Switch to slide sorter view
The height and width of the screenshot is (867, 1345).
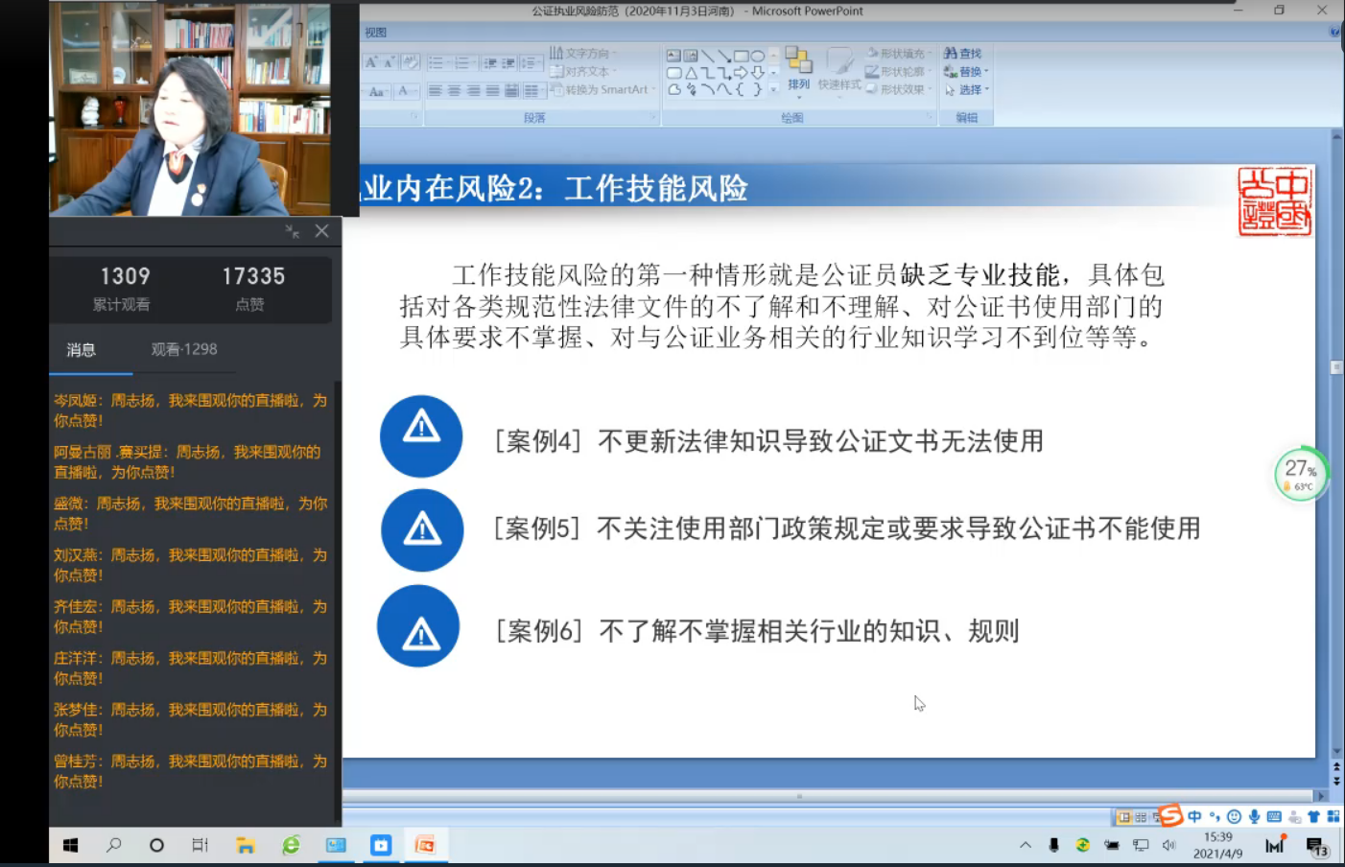tap(1141, 817)
